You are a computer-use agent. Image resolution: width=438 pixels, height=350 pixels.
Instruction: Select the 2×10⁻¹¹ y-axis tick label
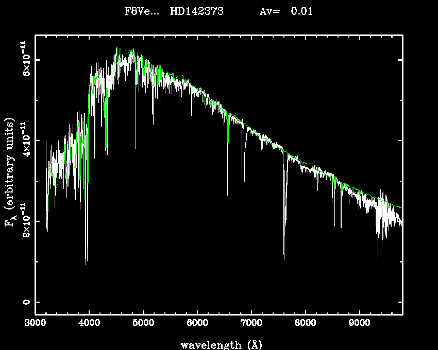24,220
